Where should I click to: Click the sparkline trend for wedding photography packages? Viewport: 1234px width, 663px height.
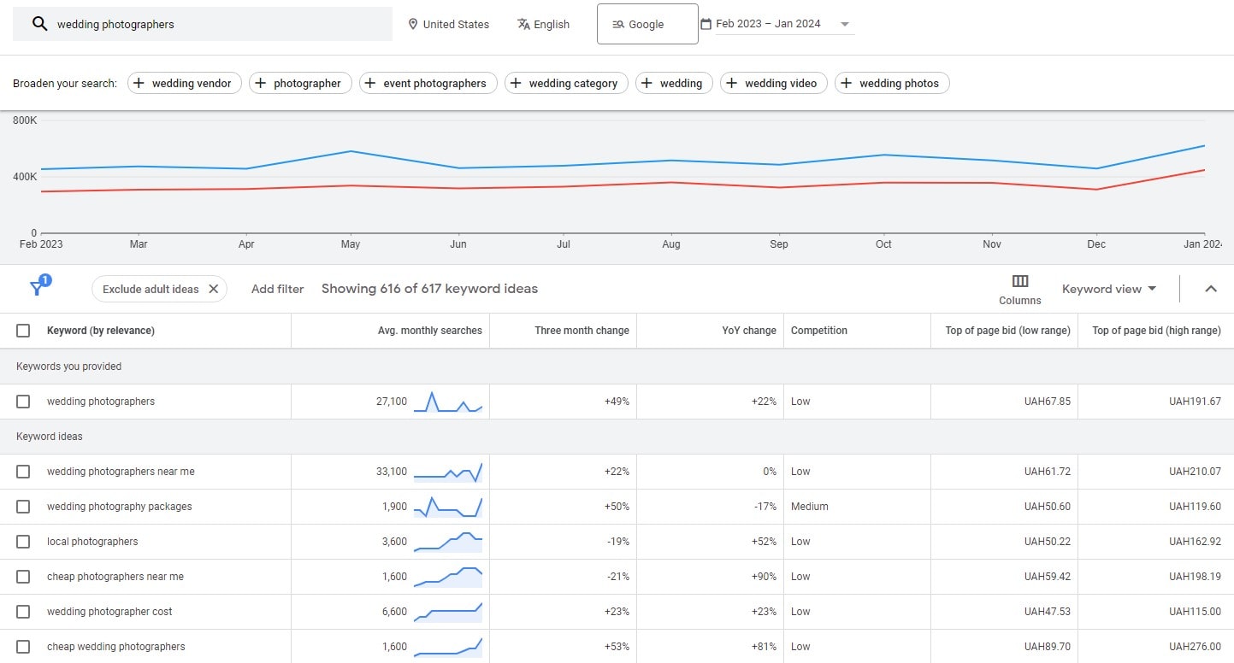[x=448, y=507]
